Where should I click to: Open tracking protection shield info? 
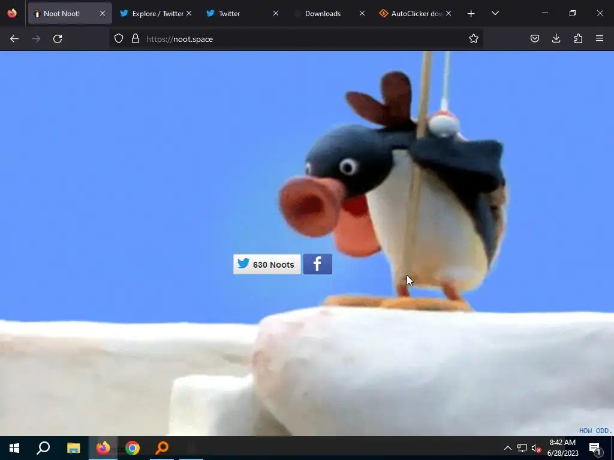point(119,38)
